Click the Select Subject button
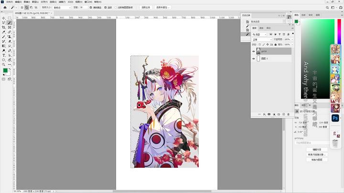The image size is (344, 193). pyautogui.click(x=146, y=8)
